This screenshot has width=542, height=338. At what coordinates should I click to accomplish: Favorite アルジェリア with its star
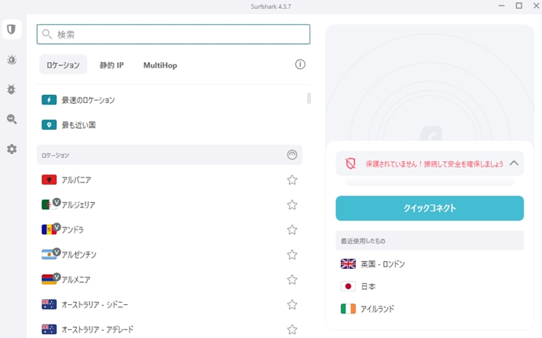(292, 205)
